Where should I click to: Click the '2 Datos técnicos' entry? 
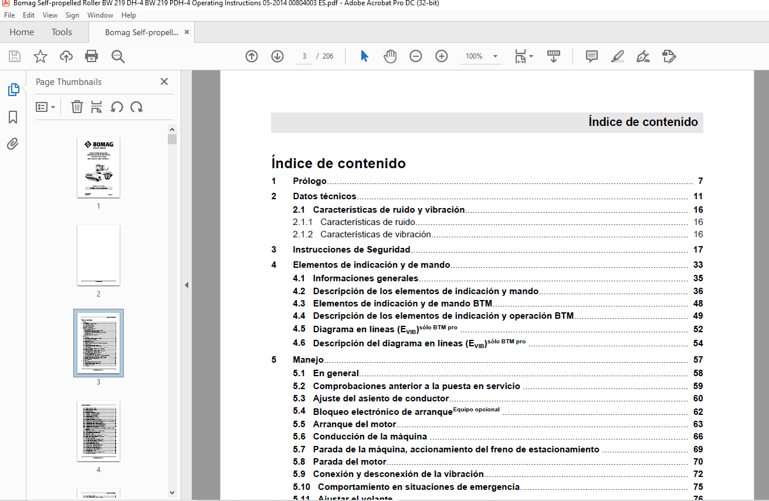pyautogui.click(x=487, y=196)
